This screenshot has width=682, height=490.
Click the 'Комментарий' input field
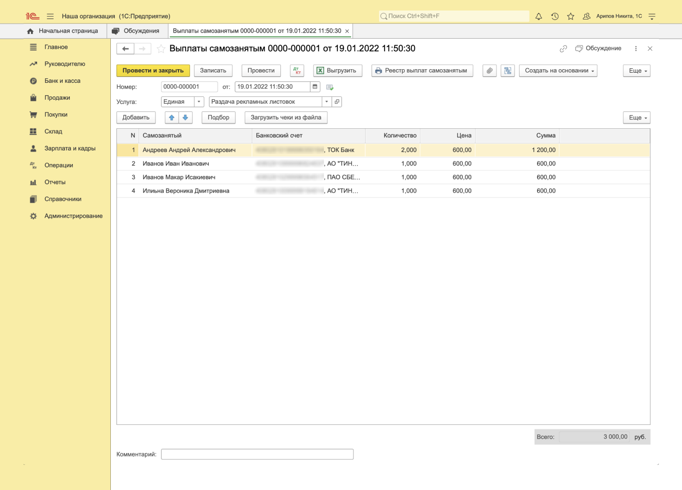click(257, 454)
